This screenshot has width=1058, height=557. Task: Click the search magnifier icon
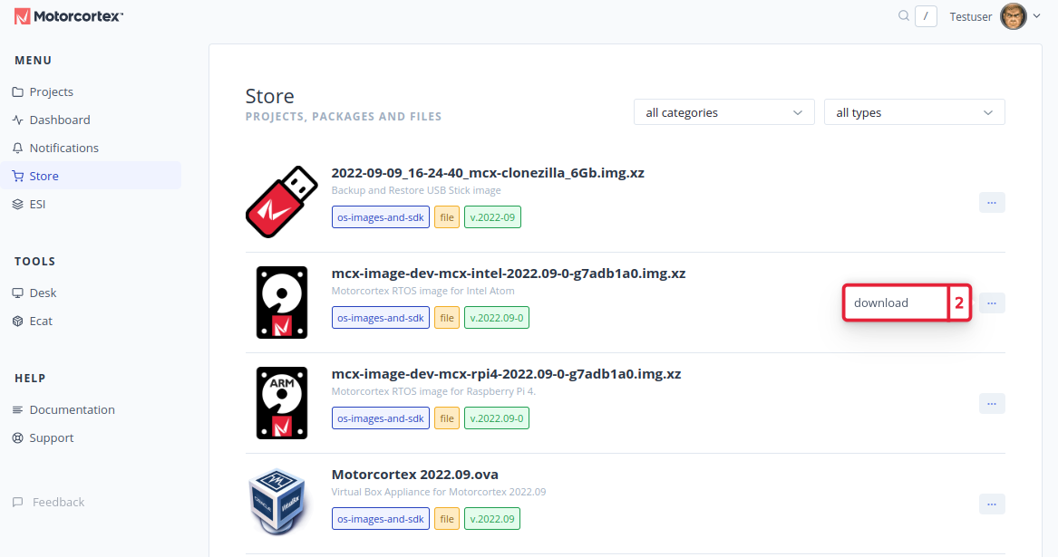pyautogui.click(x=904, y=15)
